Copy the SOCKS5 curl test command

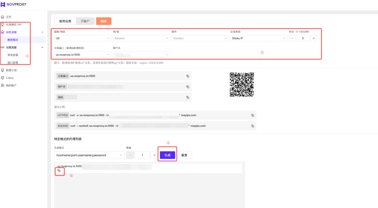(252, 126)
